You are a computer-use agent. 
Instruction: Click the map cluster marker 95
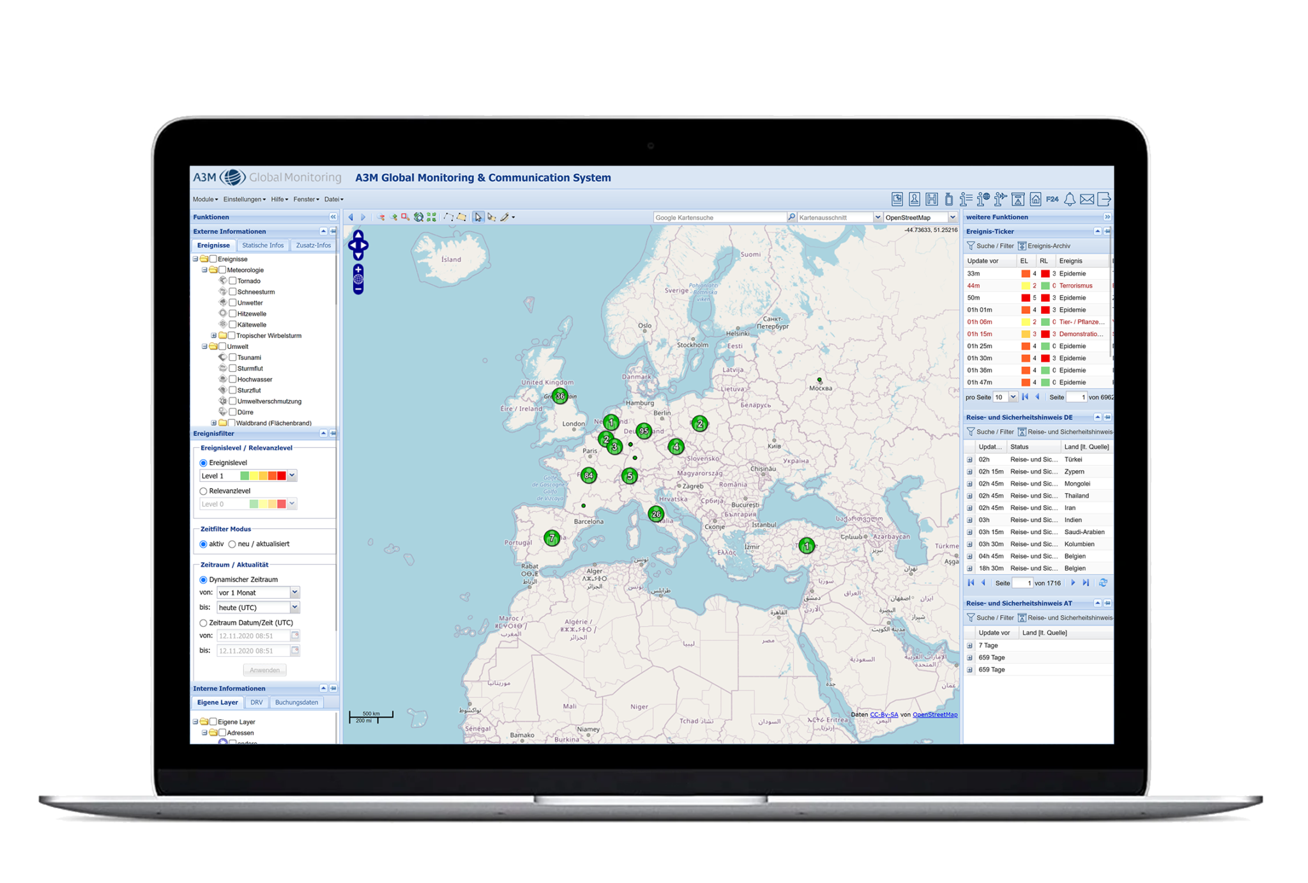pyautogui.click(x=644, y=431)
